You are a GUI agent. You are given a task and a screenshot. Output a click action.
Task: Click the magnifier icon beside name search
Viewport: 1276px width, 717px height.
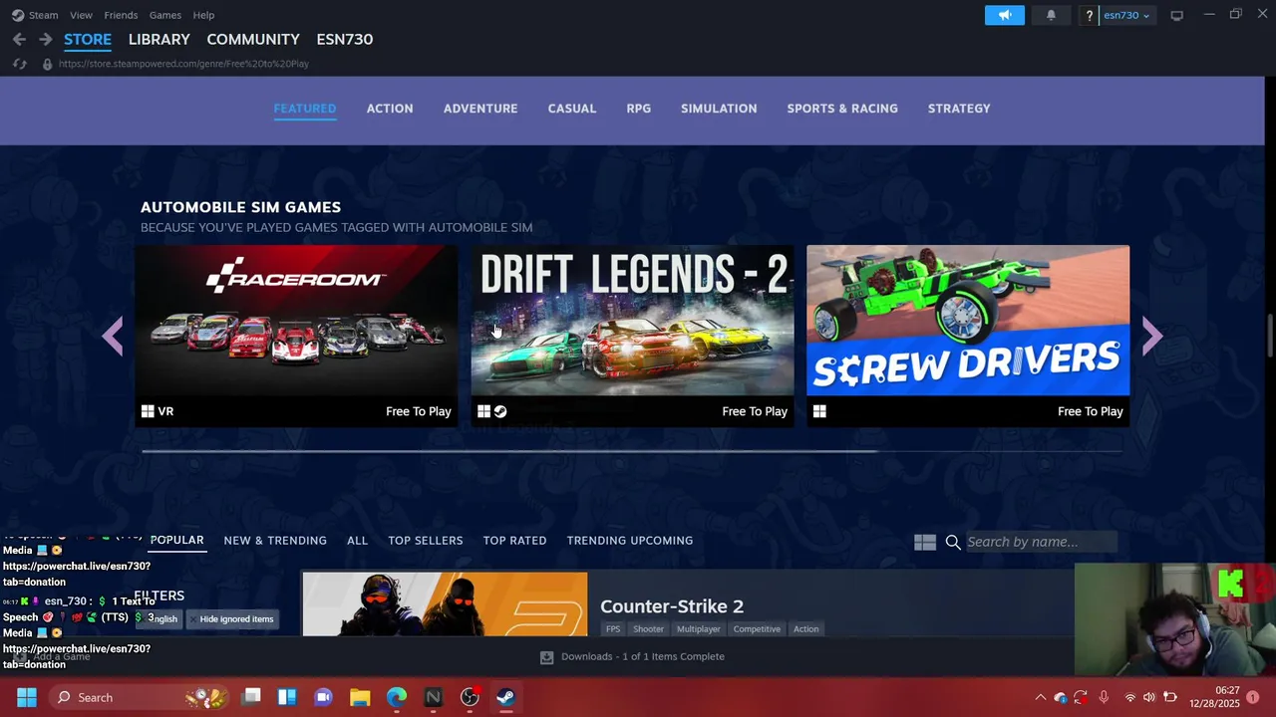pos(953,542)
